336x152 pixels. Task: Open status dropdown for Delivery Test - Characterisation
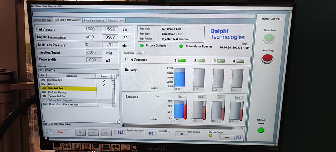pos(113,105)
